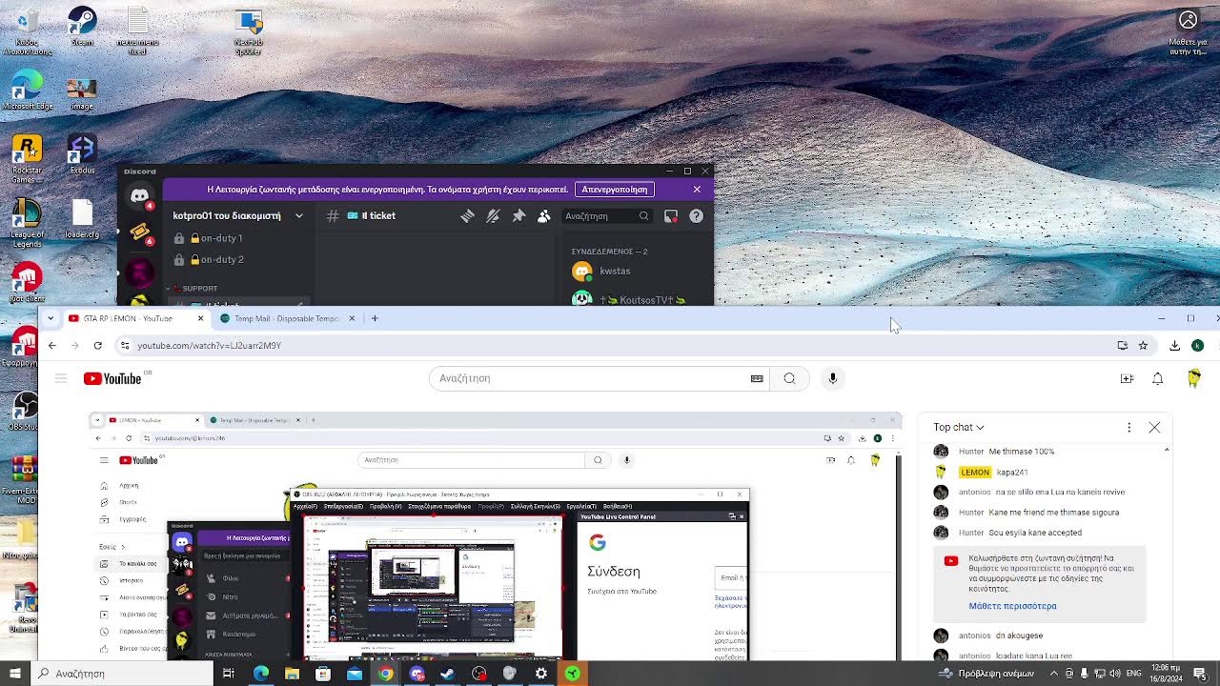The height and width of the screenshot is (686, 1220).
Task: Open a new Chrome tab
Action: tap(375, 318)
